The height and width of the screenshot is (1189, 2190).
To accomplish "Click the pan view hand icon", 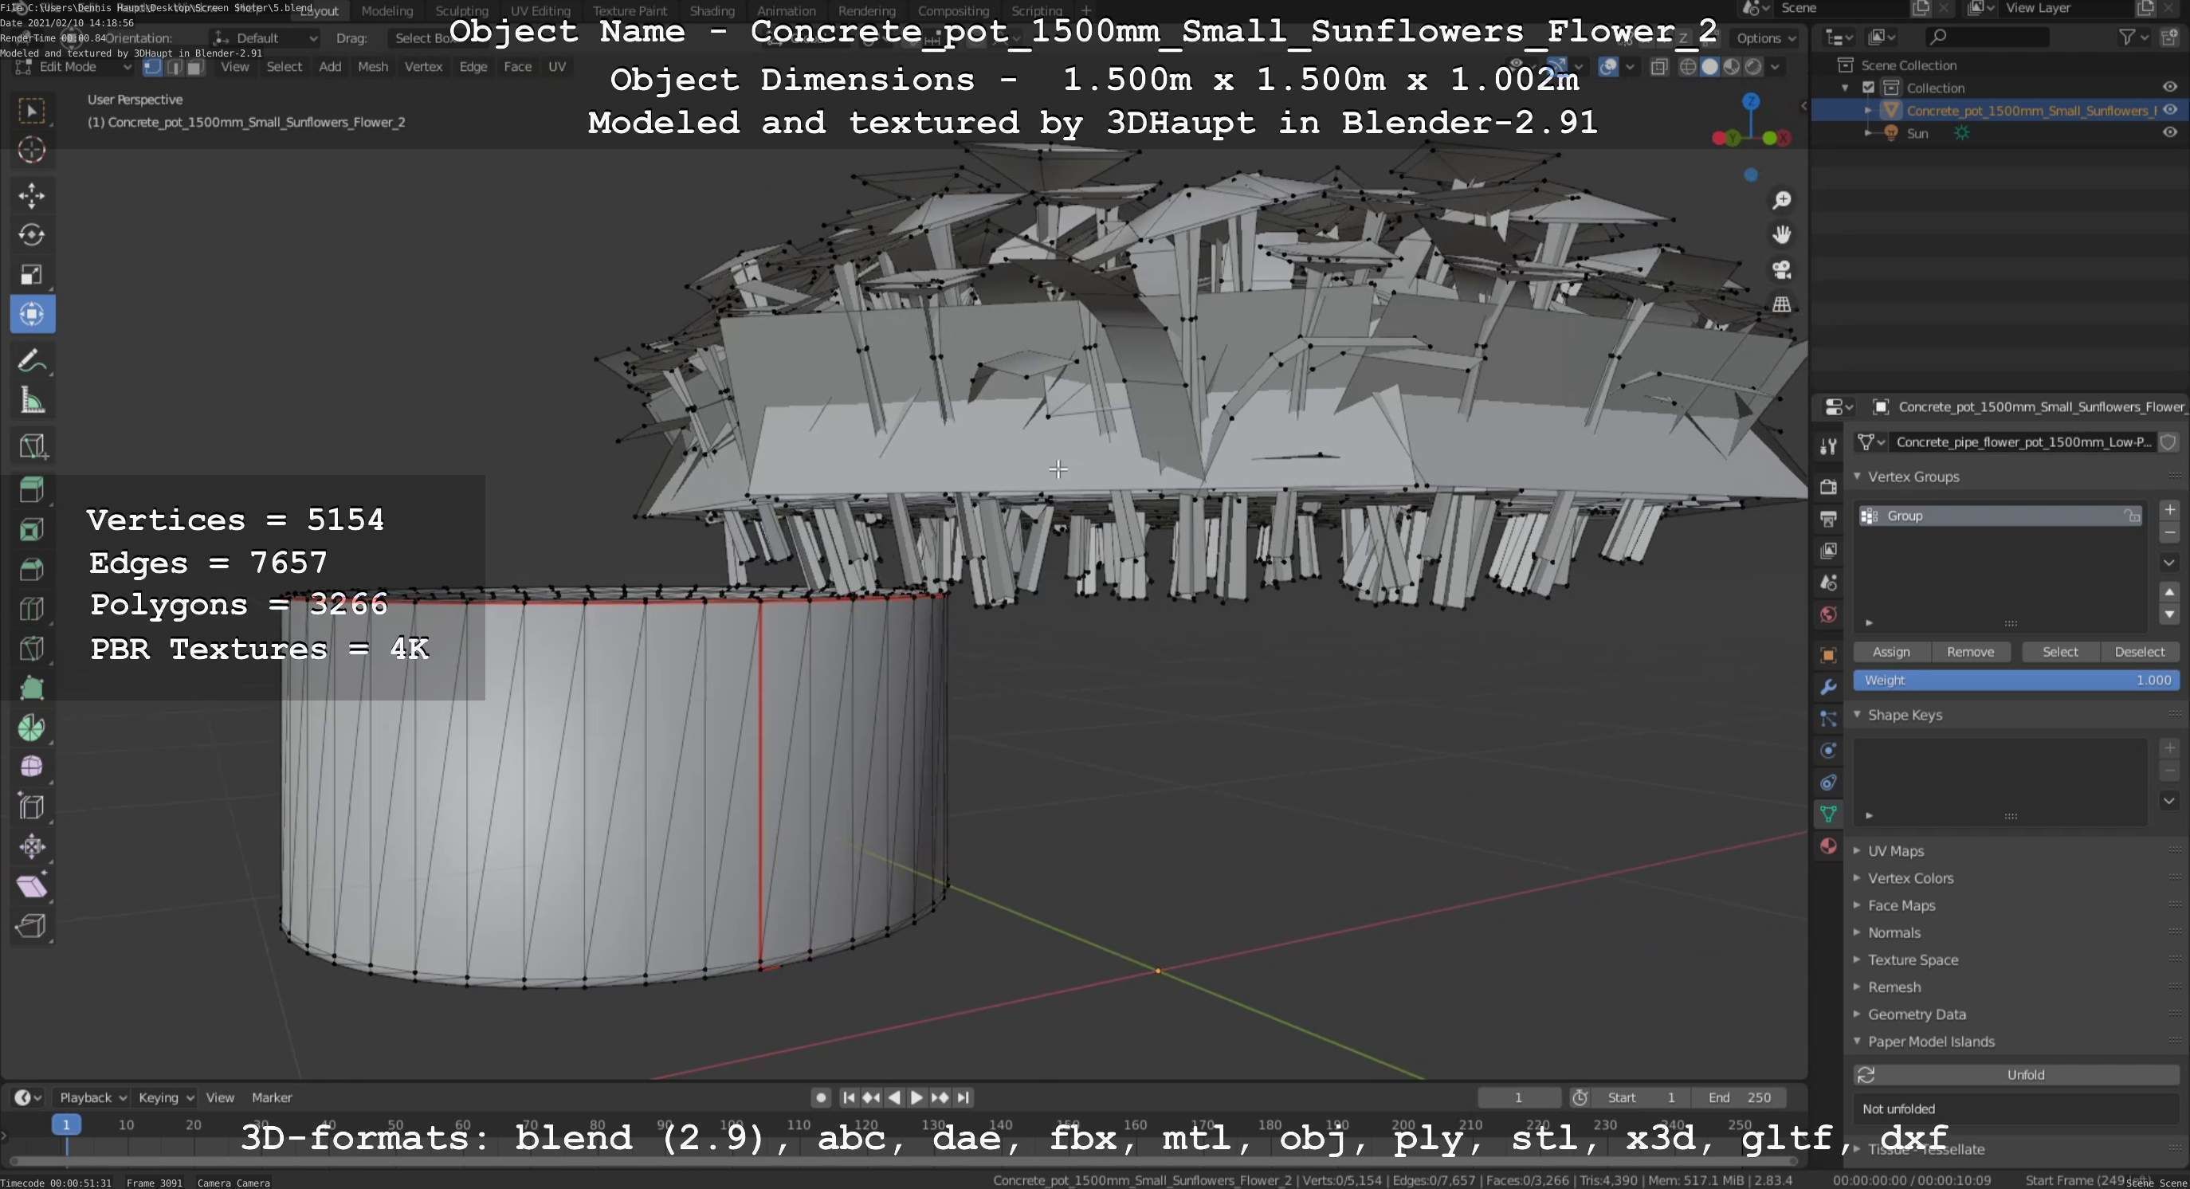I will [1781, 234].
